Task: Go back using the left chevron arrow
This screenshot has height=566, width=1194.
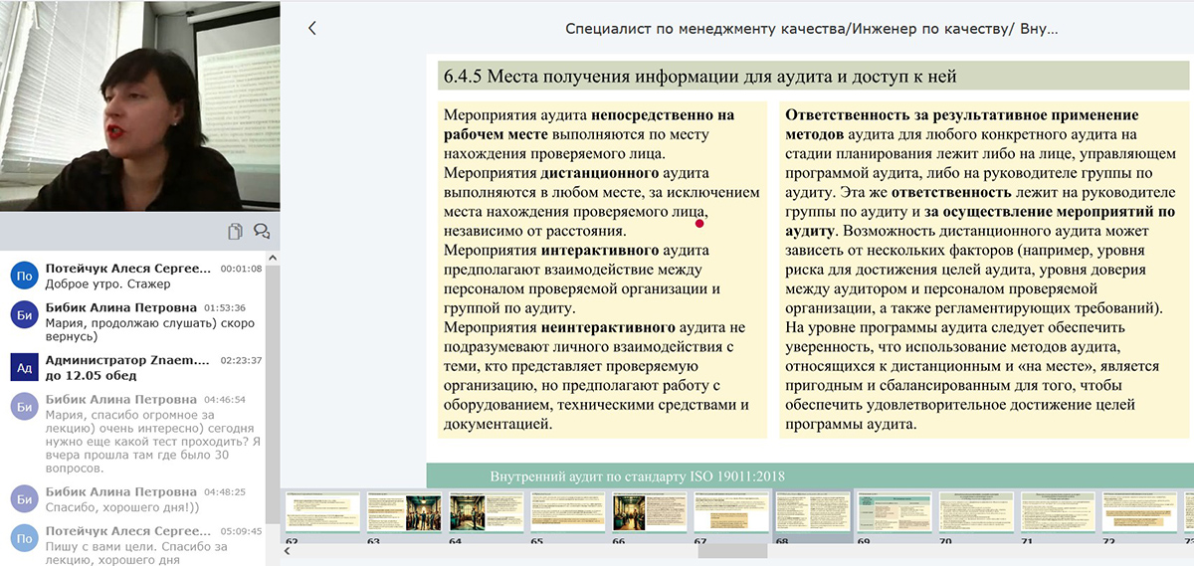Action: click(311, 29)
